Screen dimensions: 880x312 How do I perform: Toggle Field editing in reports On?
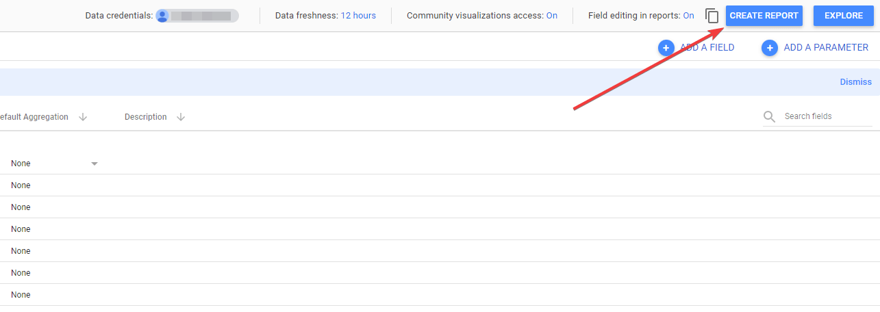coord(688,16)
